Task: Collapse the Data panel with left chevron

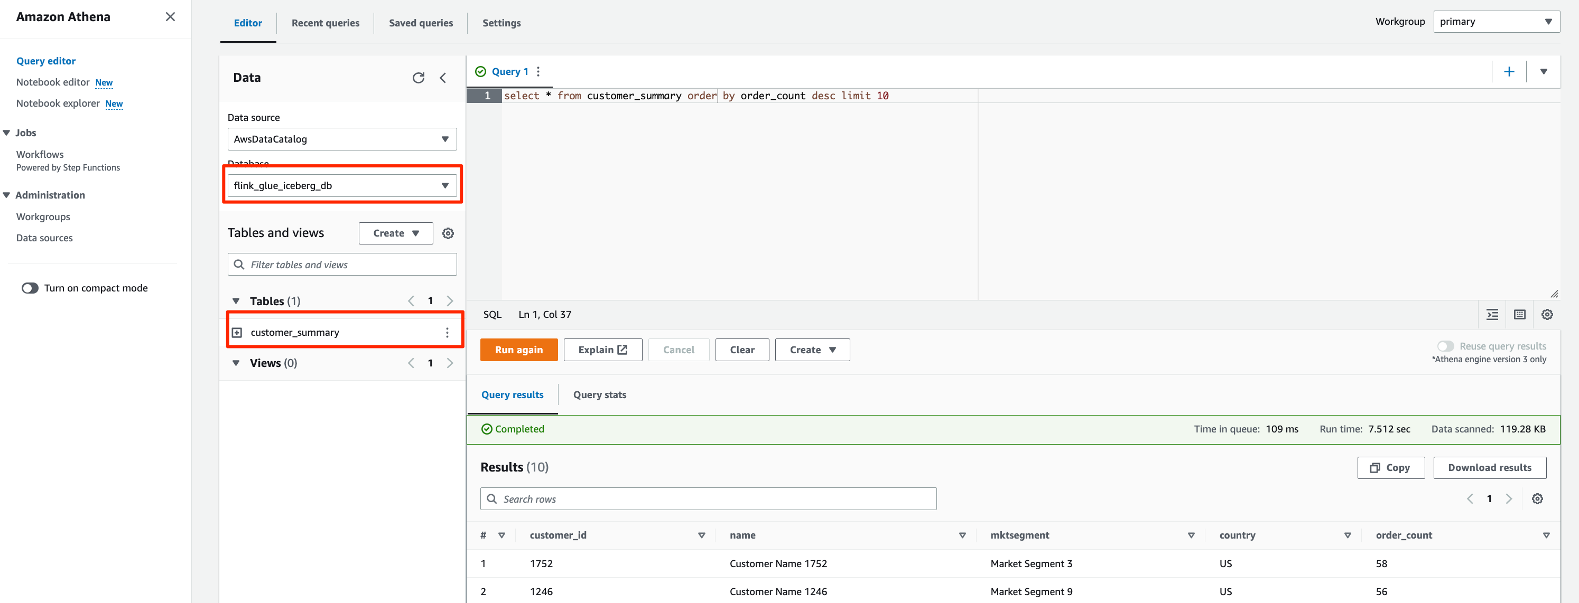Action: 443,78
